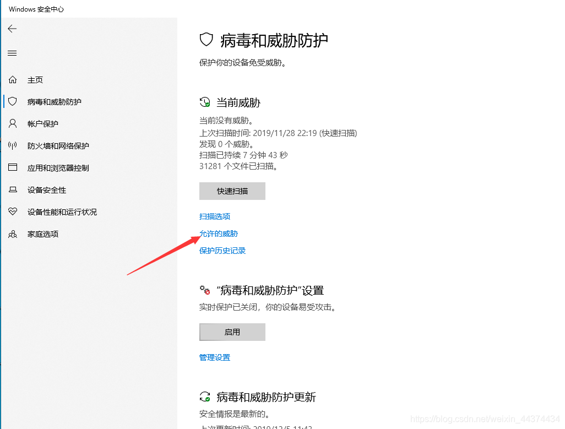Click the laptop icon for 设备安全性
565x429 pixels.
click(x=13, y=189)
